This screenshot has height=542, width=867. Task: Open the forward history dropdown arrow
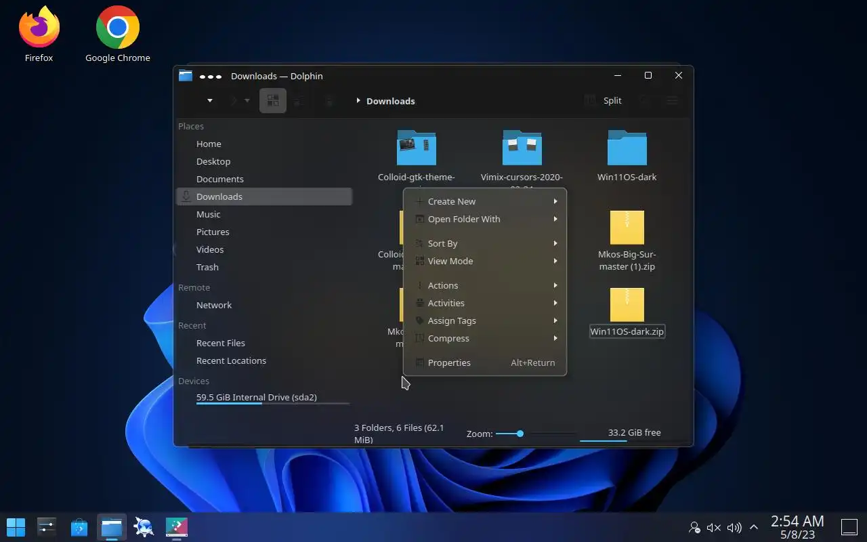[x=247, y=101]
